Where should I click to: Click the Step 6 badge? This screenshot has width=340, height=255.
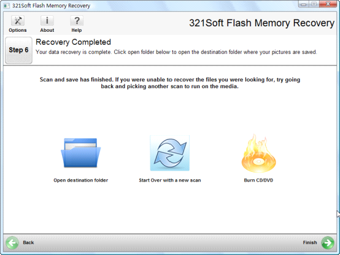pos(18,50)
